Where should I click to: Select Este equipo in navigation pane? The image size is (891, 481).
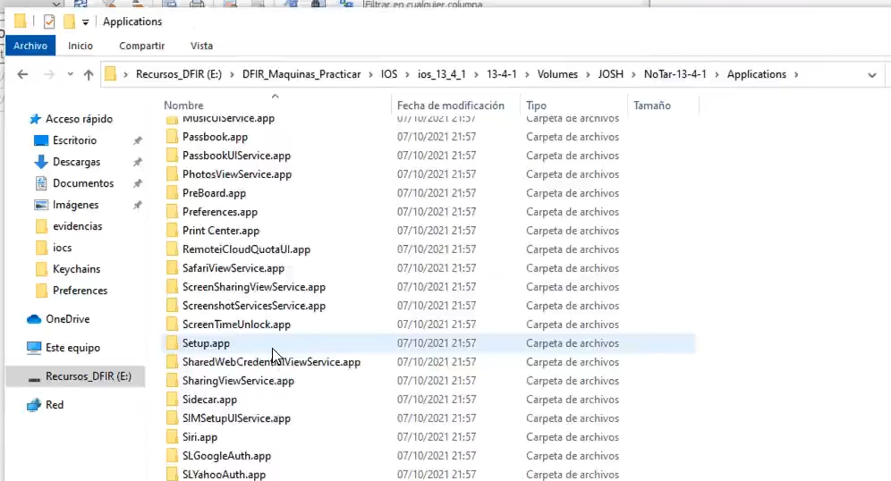tap(72, 348)
